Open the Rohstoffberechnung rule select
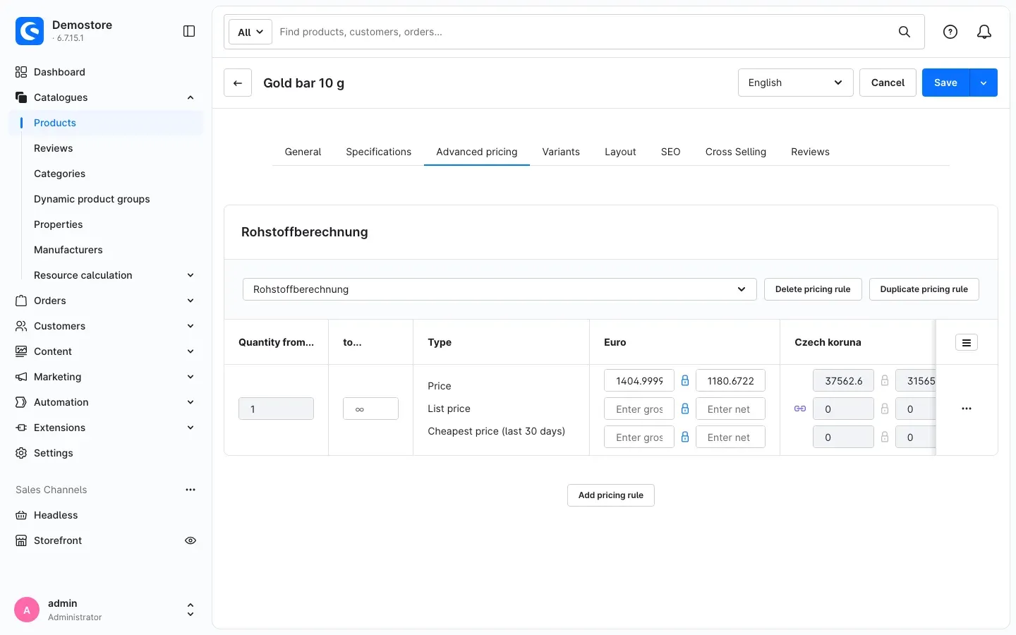The height and width of the screenshot is (635, 1016). (500, 289)
